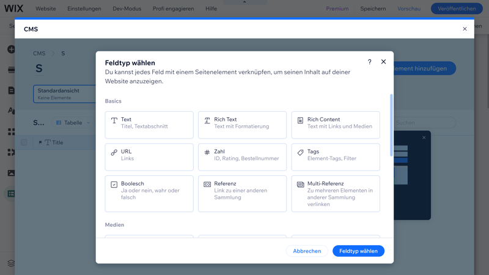Choose the Multi-Referenz field type
This screenshot has width=489, height=275.
tap(335, 193)
